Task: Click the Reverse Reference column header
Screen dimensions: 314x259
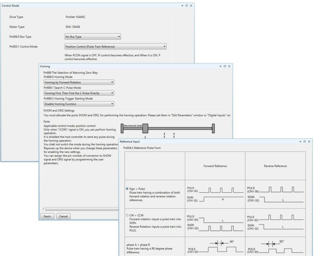Action: [x=275, y=166]
